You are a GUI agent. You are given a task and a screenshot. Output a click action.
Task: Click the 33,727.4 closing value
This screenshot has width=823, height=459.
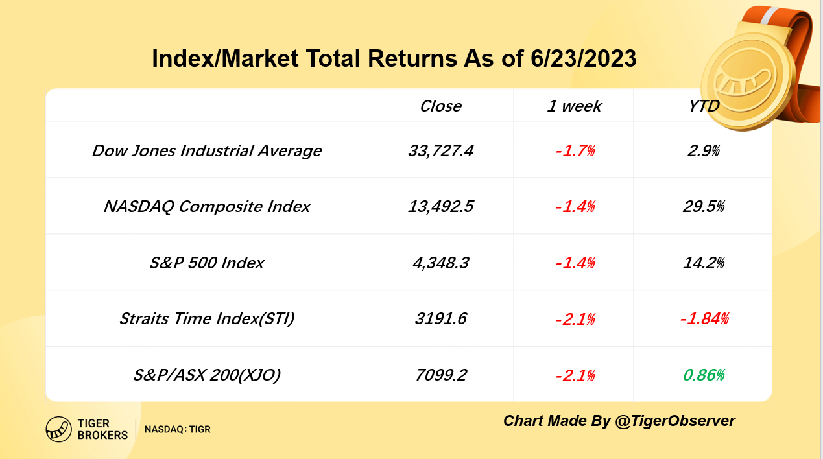point(440,151)
